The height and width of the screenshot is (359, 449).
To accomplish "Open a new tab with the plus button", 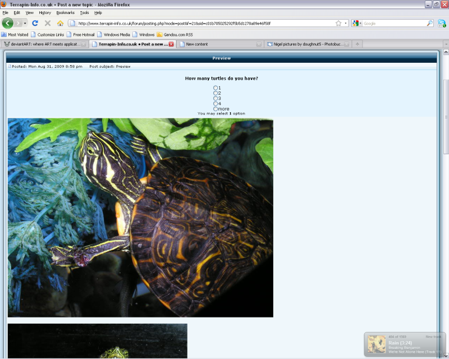I will click(357, 44).
